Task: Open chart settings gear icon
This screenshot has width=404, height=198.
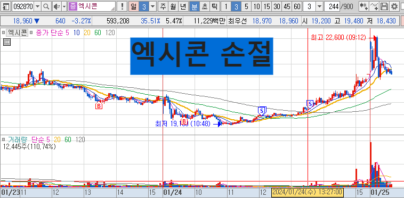Action: 394,6
